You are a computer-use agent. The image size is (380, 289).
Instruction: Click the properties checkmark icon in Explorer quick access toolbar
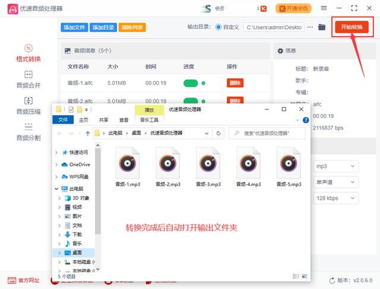[71, 109]
